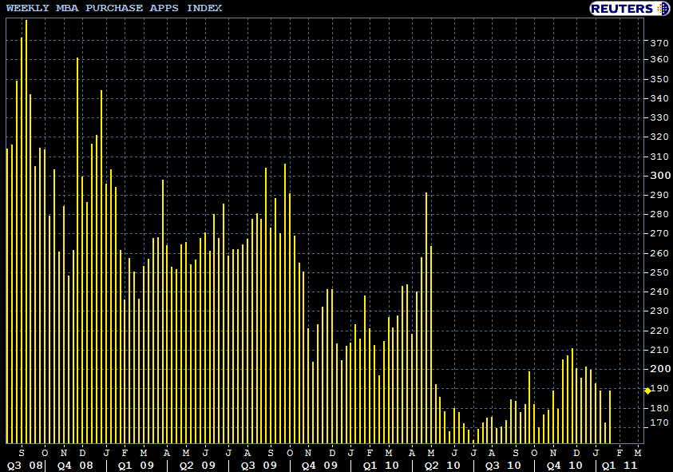Click the 250 value on the y-axis

[659, 272]
